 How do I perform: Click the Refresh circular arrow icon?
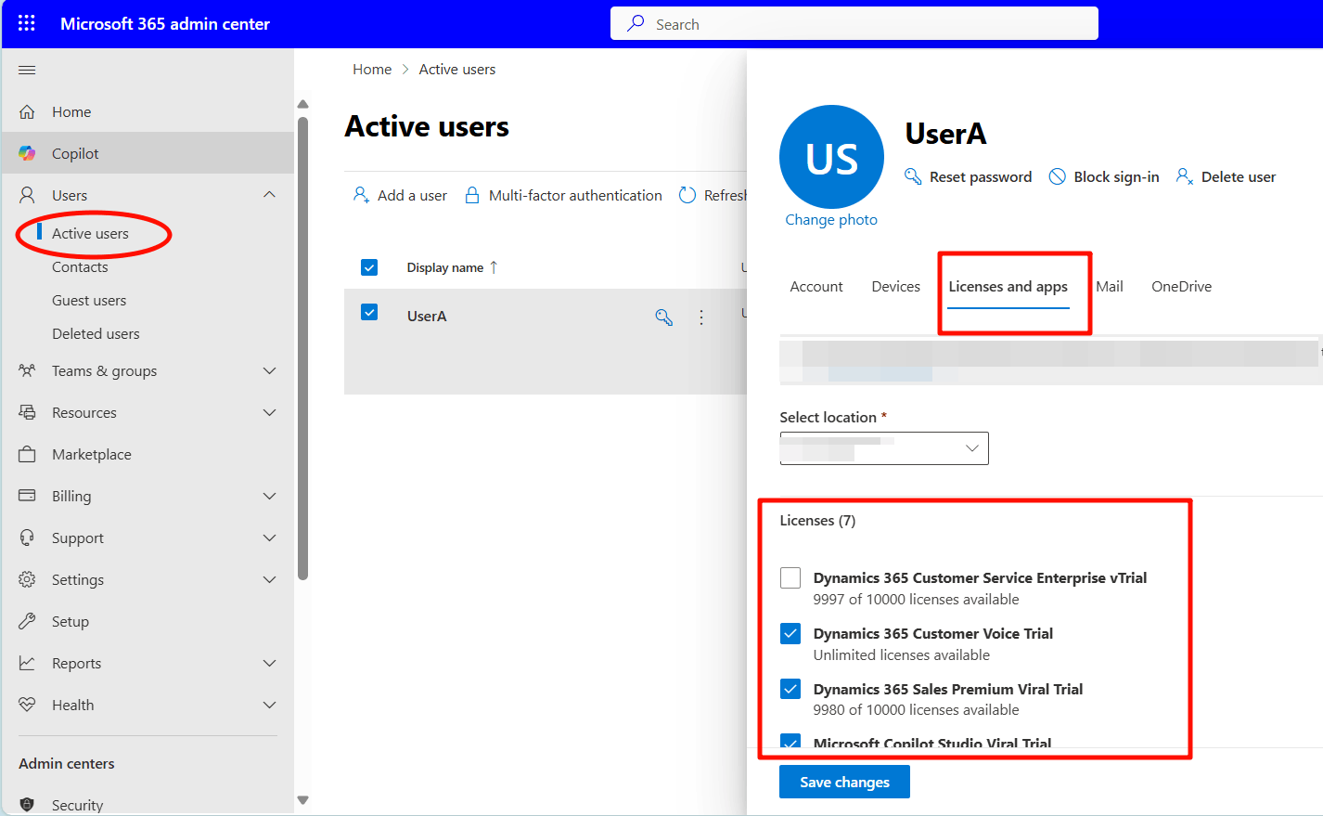[x=687, y=195]
